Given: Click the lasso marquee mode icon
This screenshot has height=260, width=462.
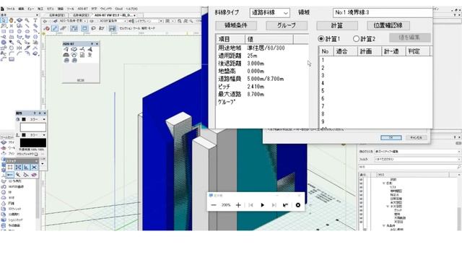Looking at the screenshot, I should point(93,28).
